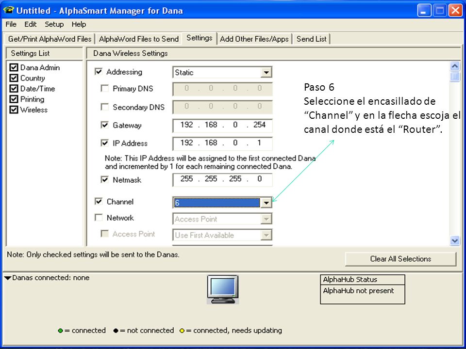Click the Clear All Selections button
Screen dimensions: 466x349
[400, 259]
